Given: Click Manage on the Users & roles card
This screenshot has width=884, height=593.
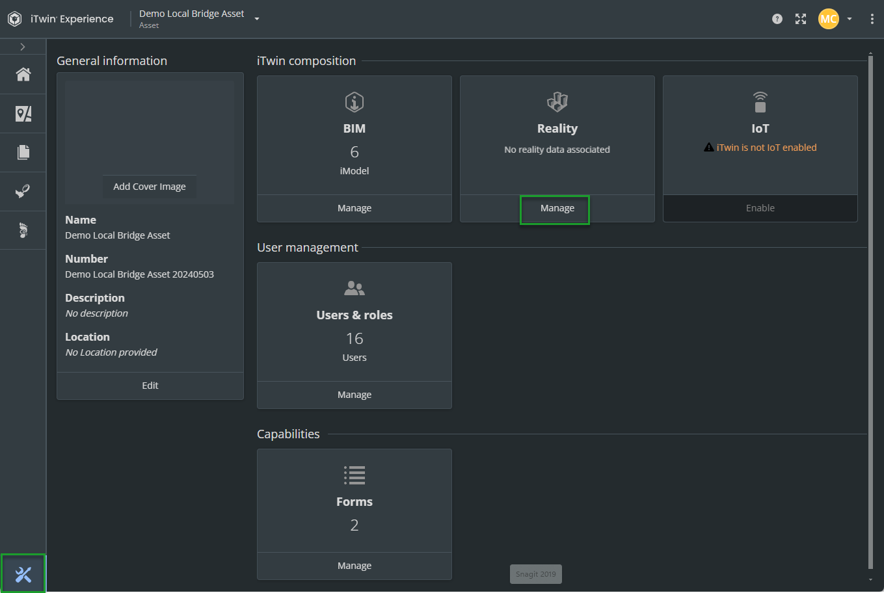Looking at the screenshot, I should click(355, 395).
